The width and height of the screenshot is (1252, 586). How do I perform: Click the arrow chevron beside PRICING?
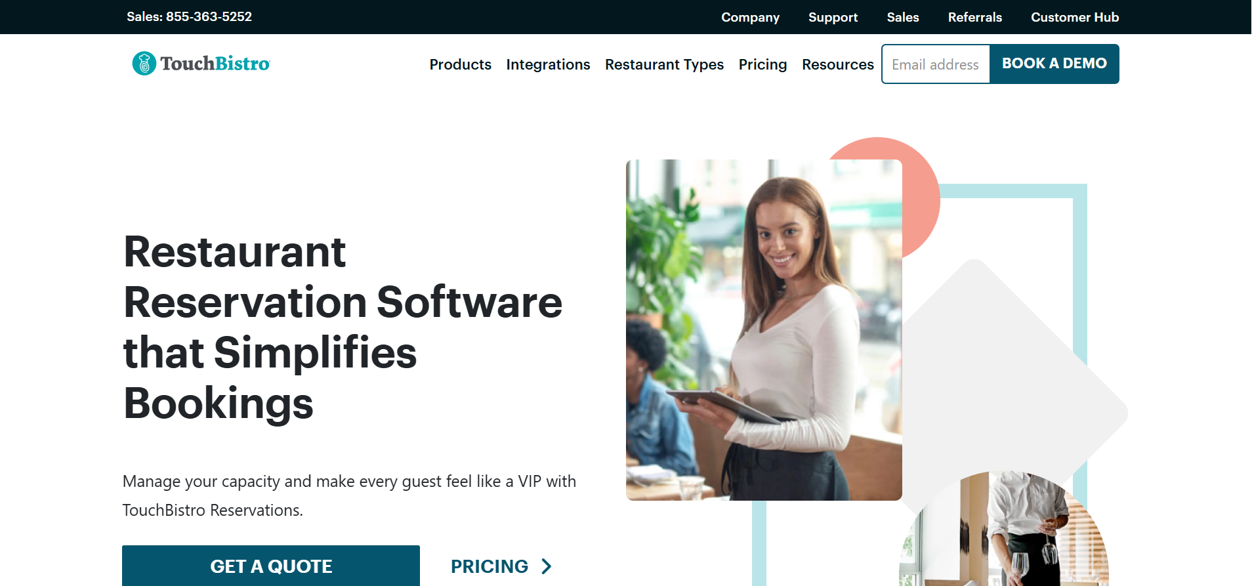pyautogui.click(x=547, y=566)
